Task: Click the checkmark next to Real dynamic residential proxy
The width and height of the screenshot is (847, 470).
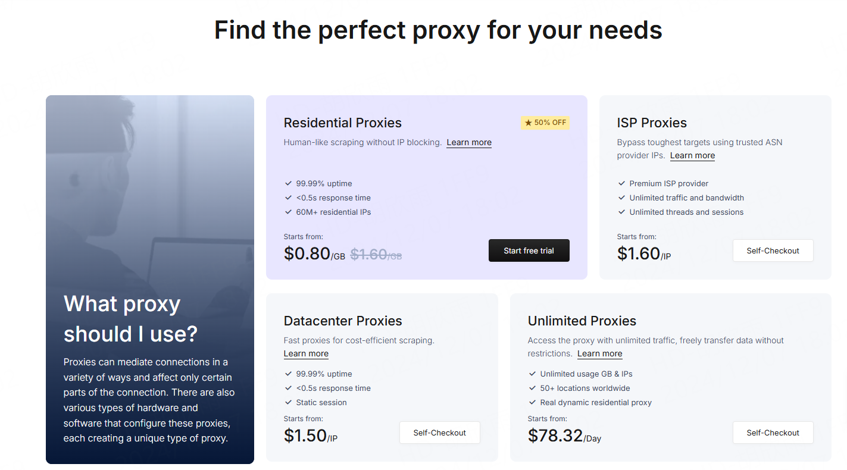Action: coord(532,403)
